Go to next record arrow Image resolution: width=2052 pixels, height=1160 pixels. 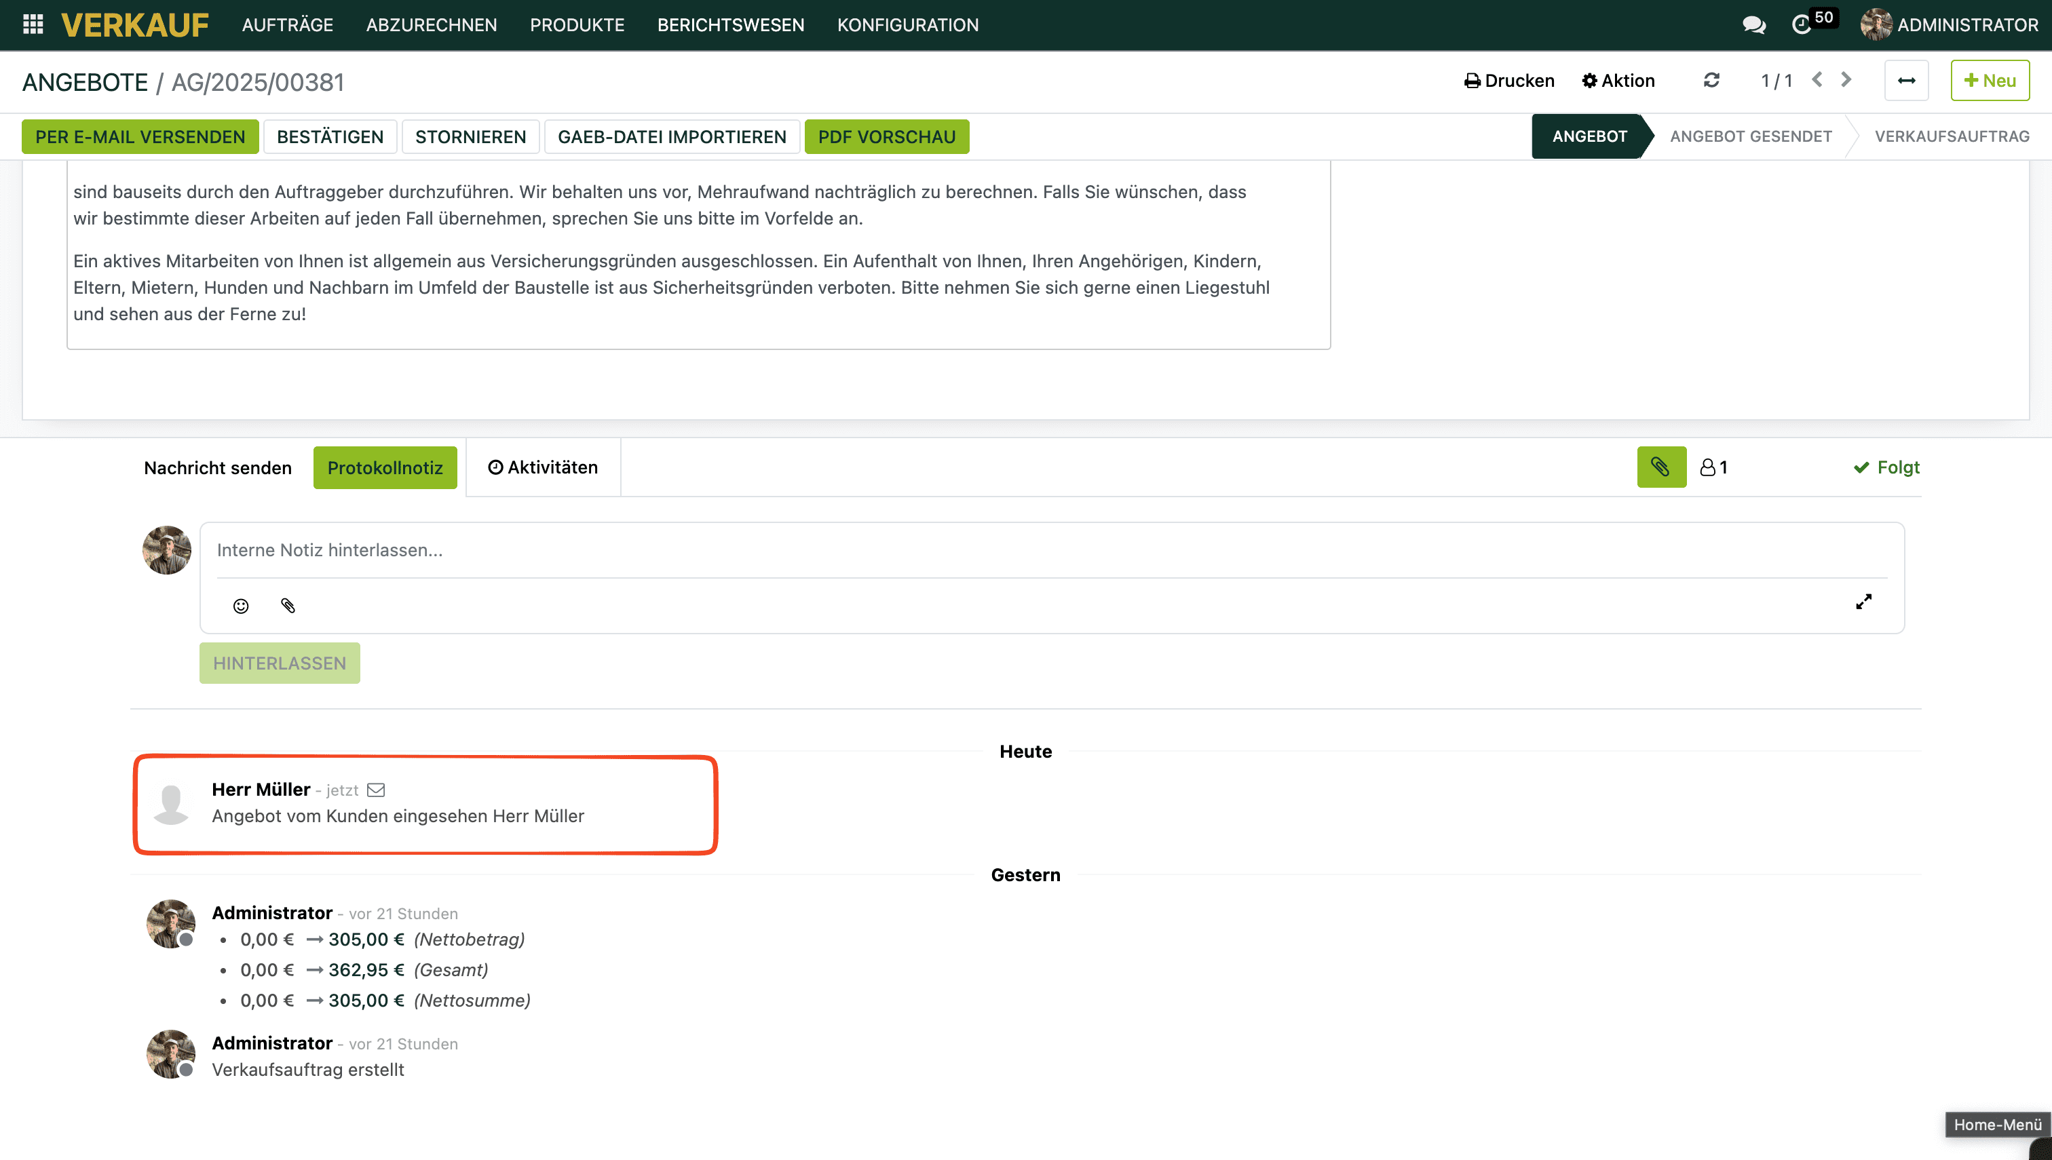[1846, 79]
